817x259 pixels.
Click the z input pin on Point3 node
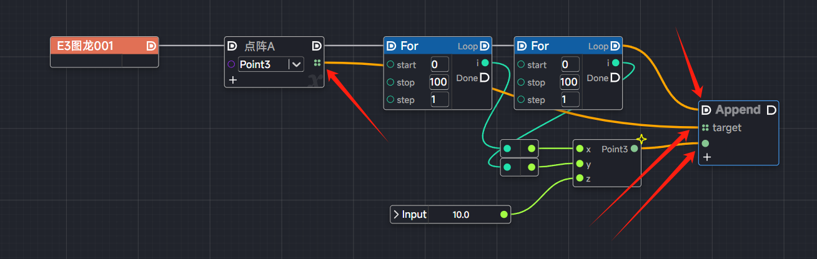pos(580,178)
